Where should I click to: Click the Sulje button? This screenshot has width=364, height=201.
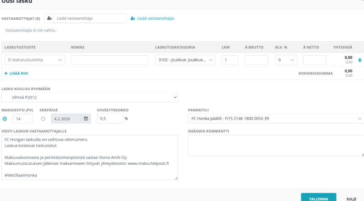(x=349, y=198)
